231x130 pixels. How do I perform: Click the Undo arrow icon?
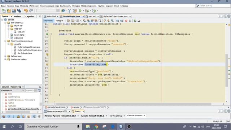(26, 10)
